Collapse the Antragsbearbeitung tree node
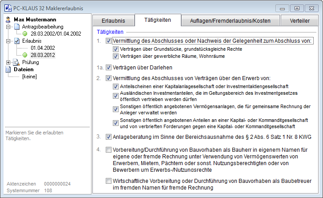The height and width of the screenshot is (198, 323). point(9,27)
